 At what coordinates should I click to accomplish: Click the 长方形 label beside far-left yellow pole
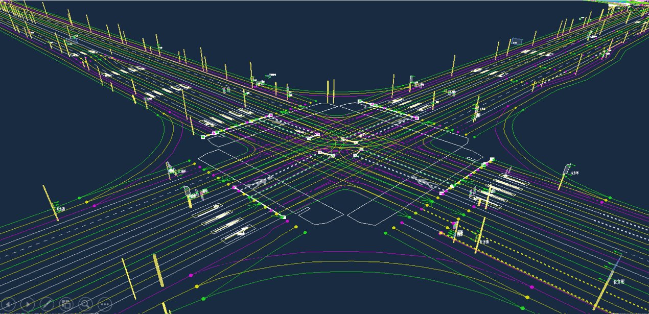pos(61,209)
